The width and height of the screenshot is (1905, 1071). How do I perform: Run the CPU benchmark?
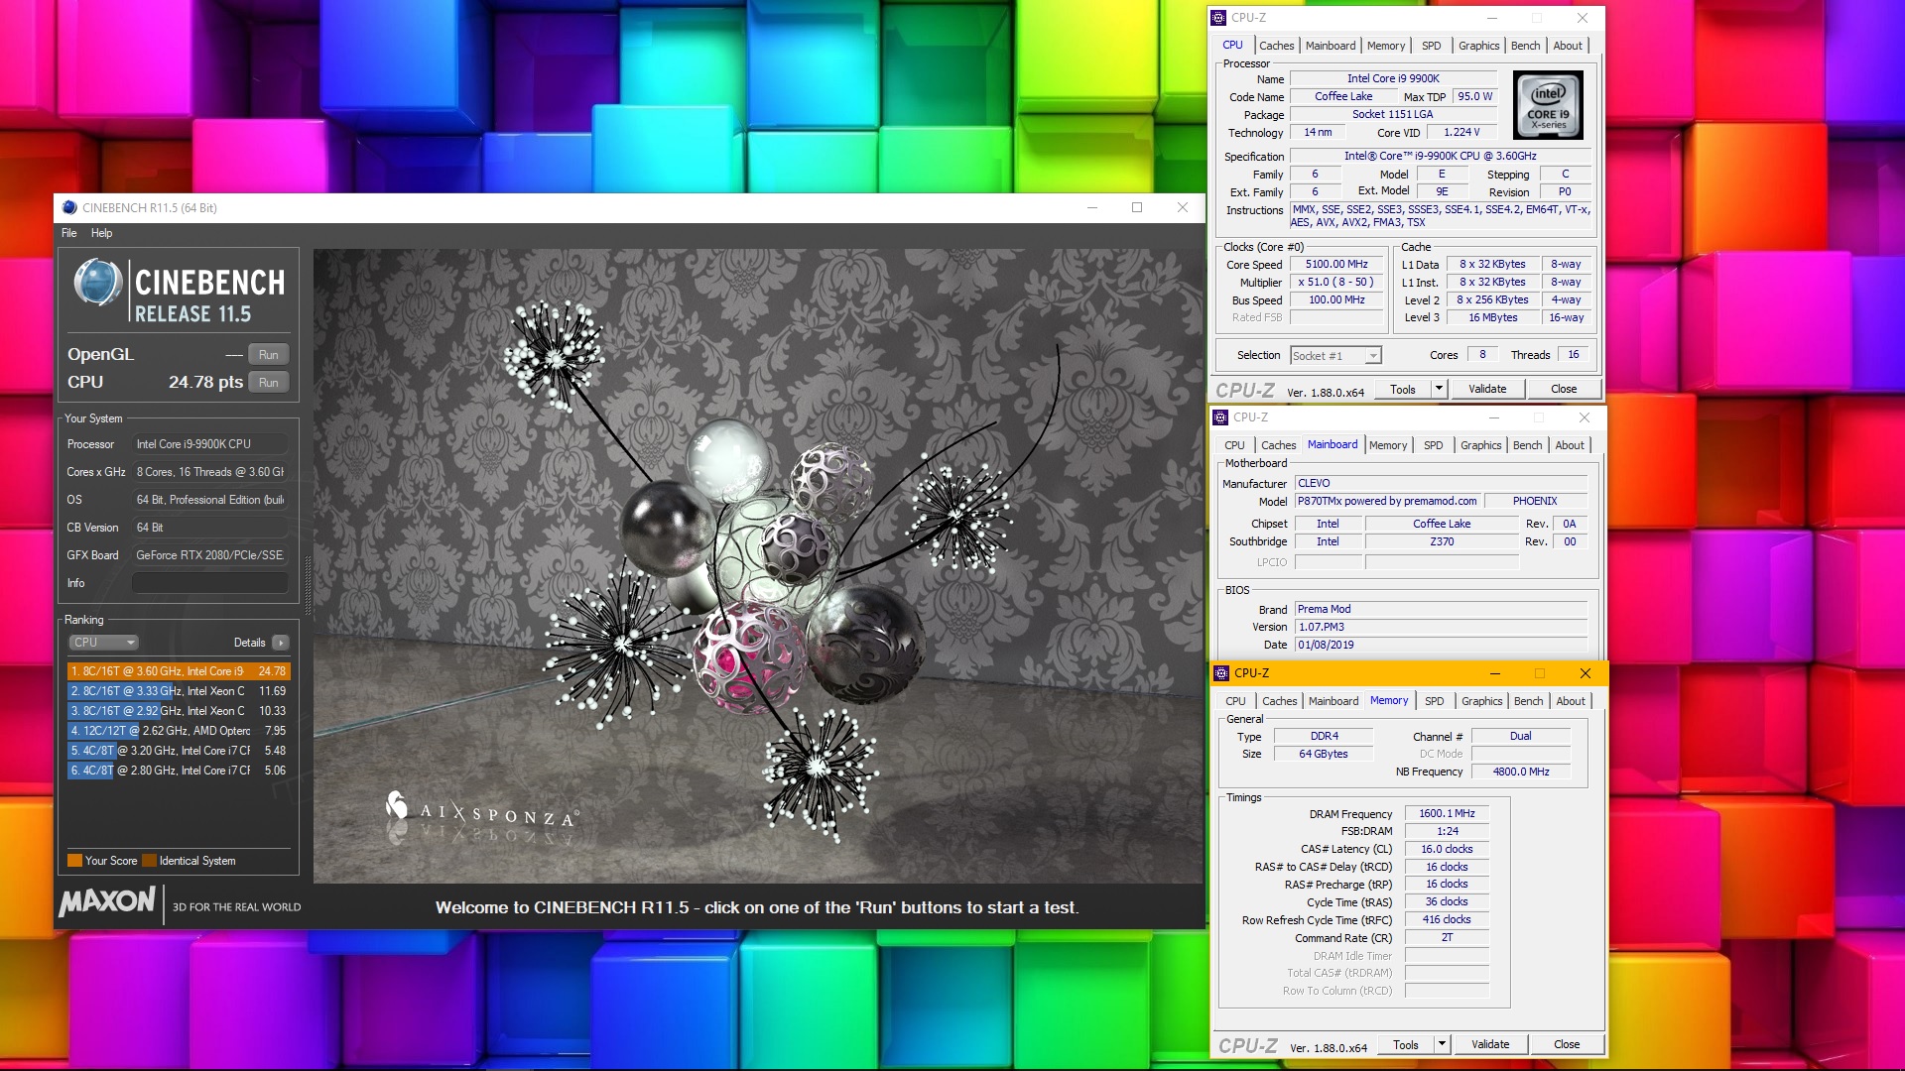tap(269, 383)
